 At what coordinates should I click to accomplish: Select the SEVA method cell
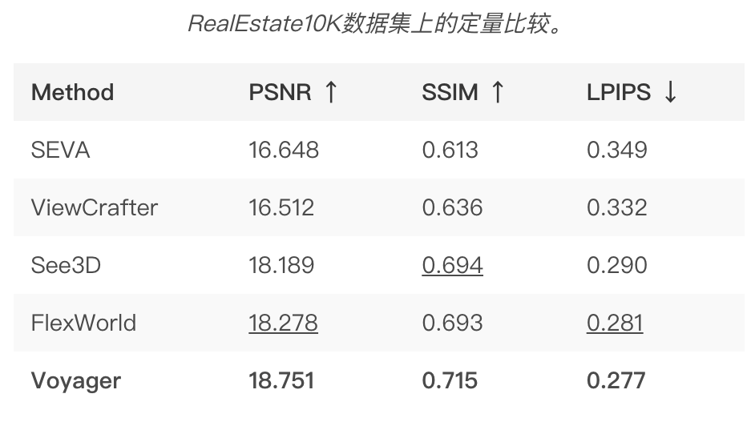pyautogui.click(x=60, y=150)
